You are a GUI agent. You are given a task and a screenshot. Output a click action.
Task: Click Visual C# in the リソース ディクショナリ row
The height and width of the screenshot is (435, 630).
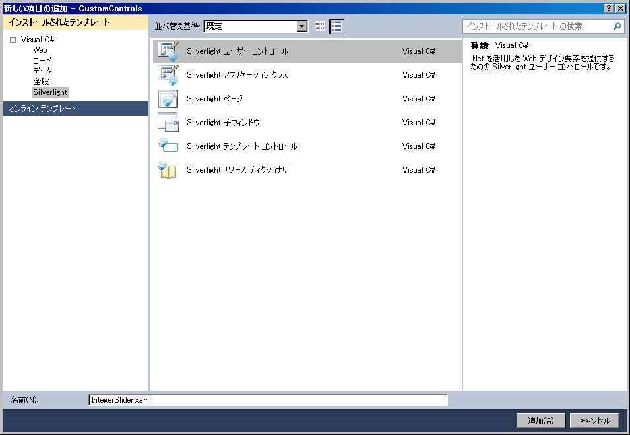coord(419,170)
